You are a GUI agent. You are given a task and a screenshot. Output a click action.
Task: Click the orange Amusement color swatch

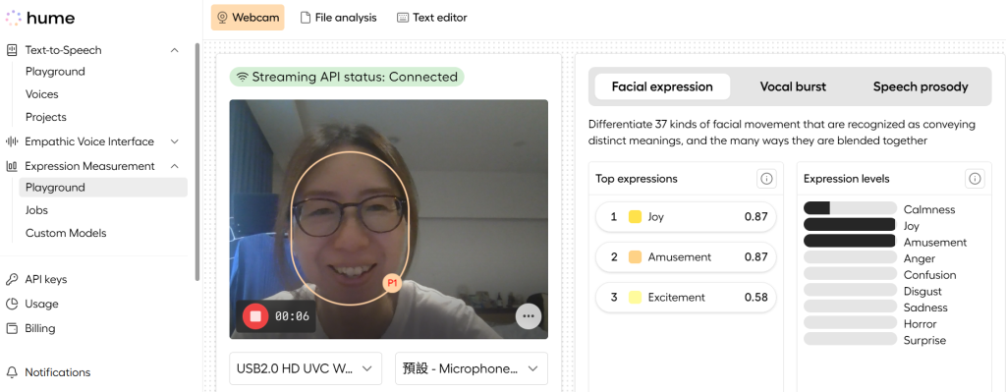click(636, 257)
